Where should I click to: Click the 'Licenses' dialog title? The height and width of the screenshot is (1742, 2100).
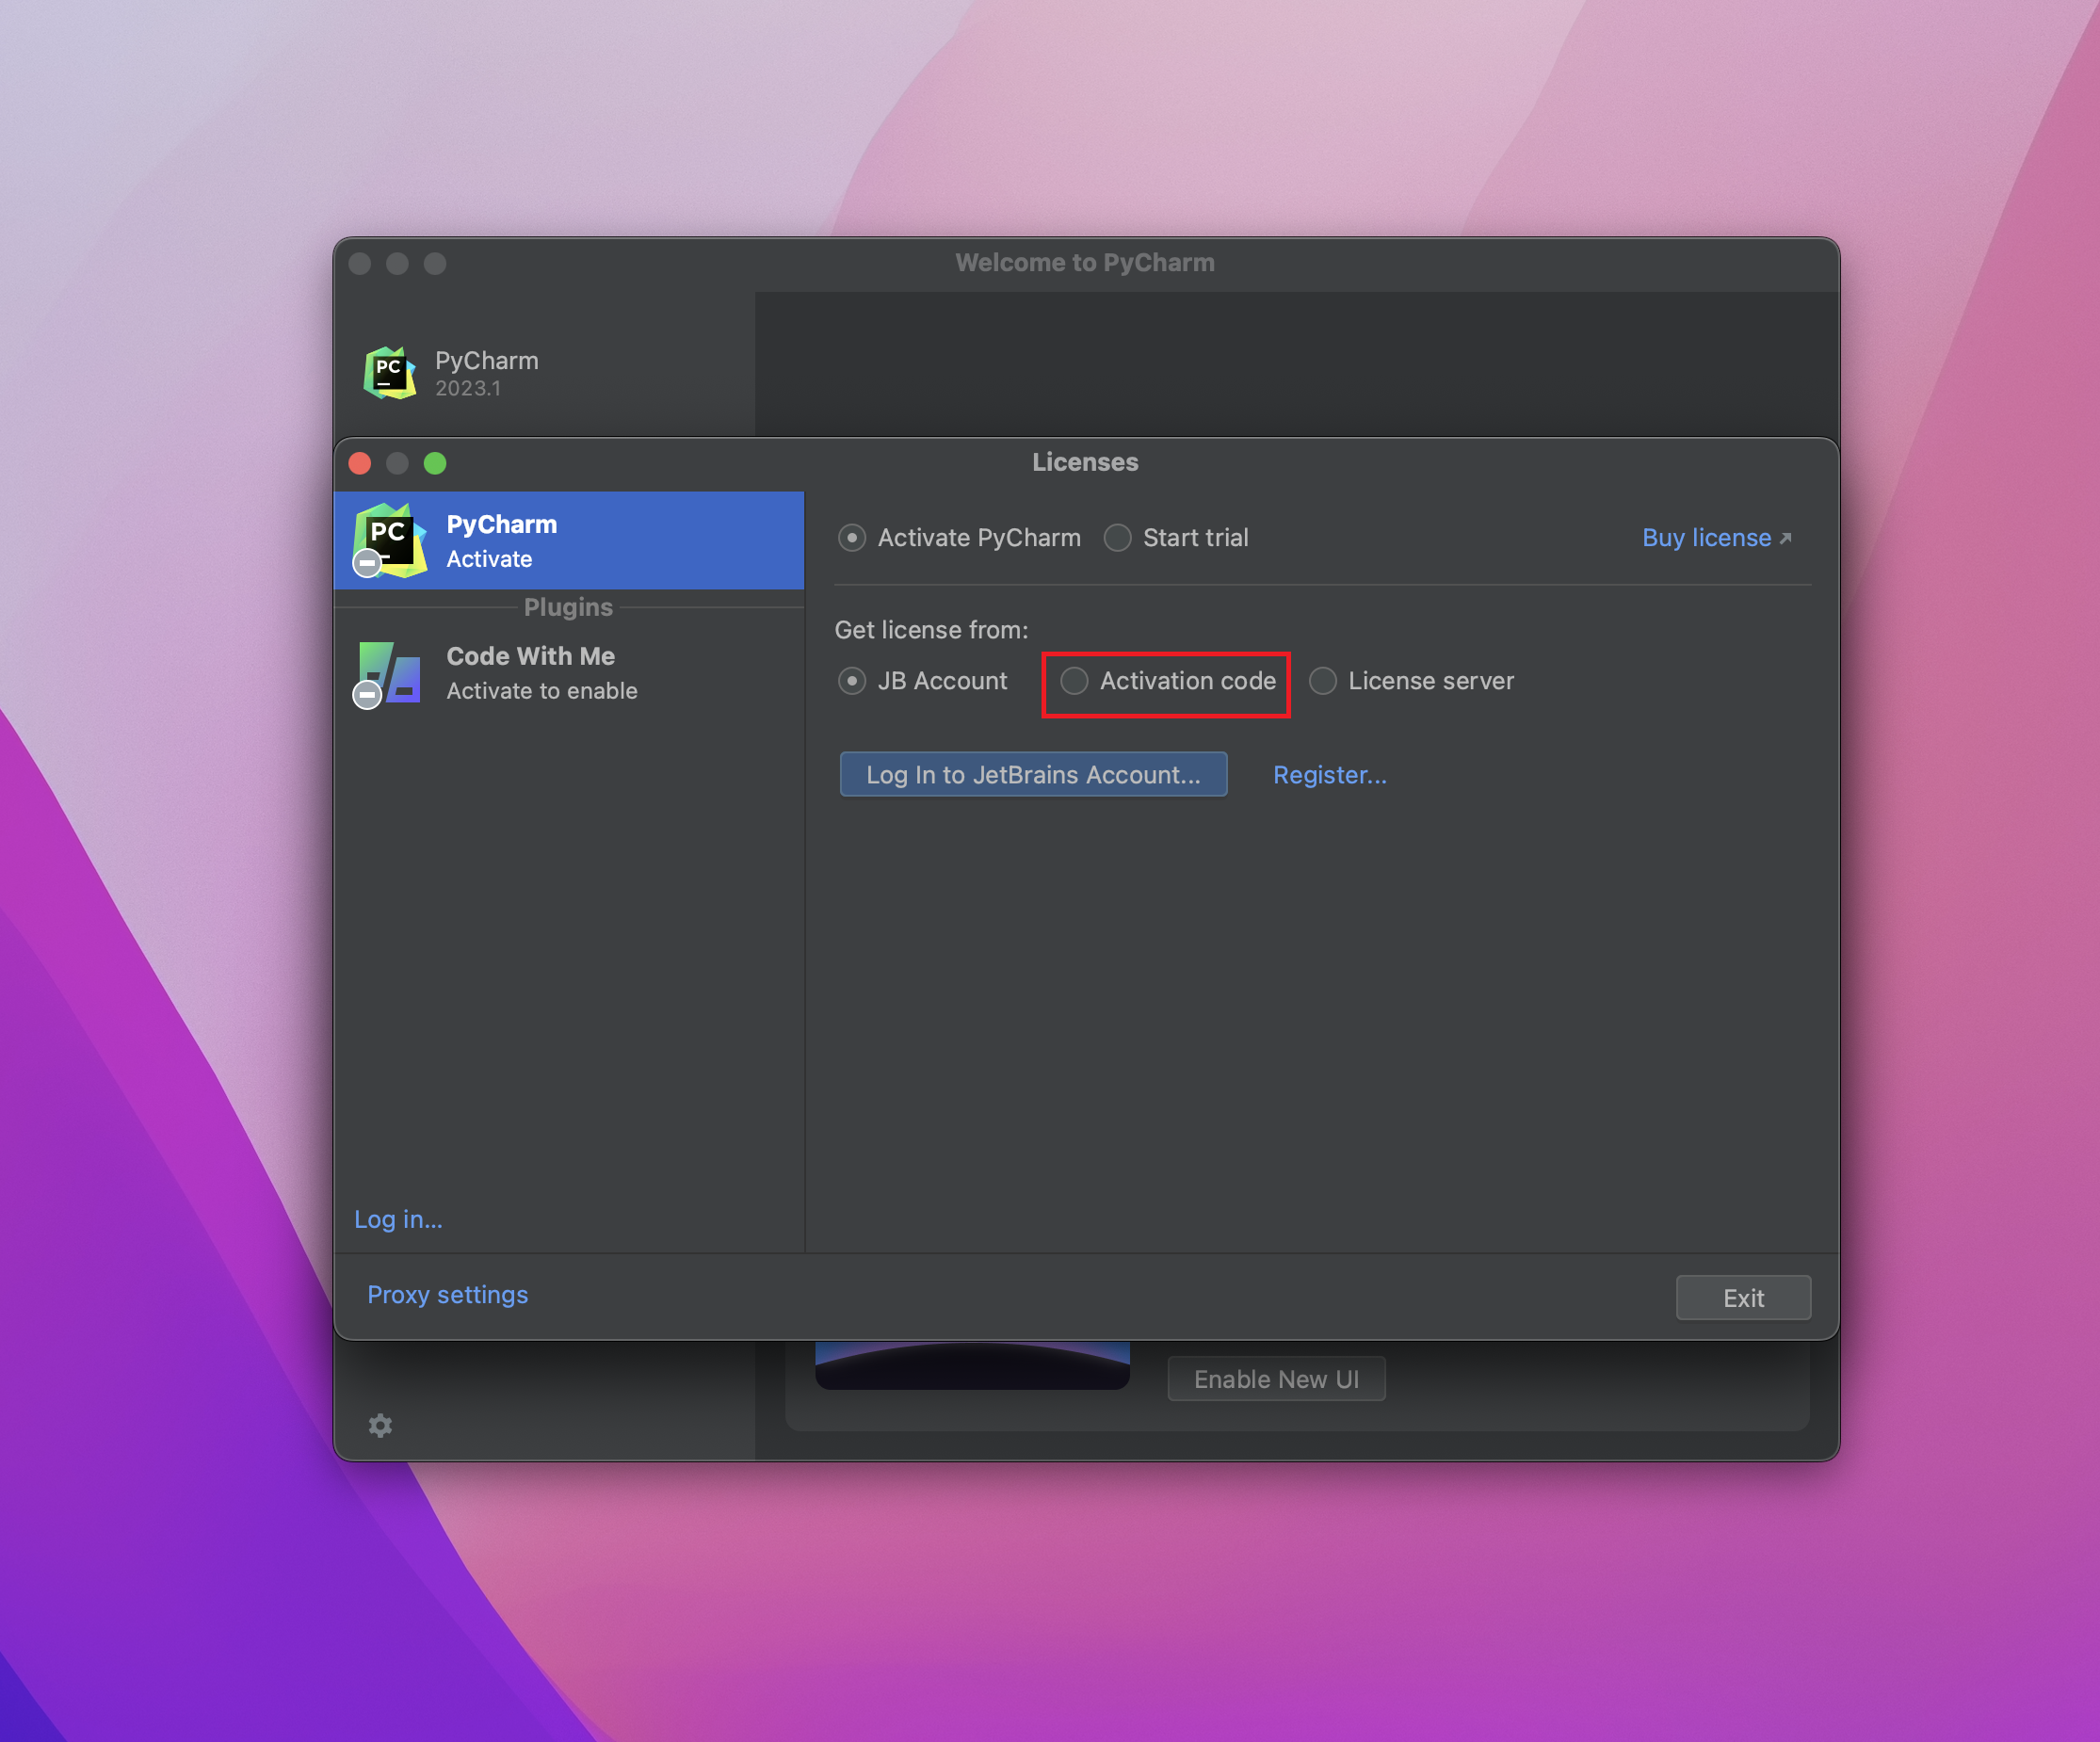pos(1085,462)
